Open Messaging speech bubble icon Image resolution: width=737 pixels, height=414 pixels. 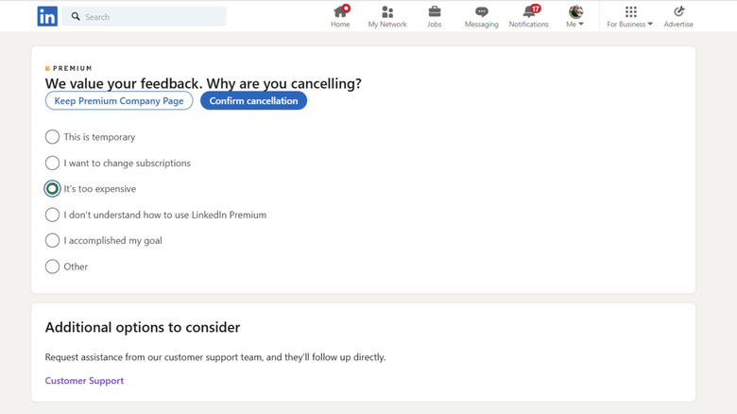tap(481, 11)
